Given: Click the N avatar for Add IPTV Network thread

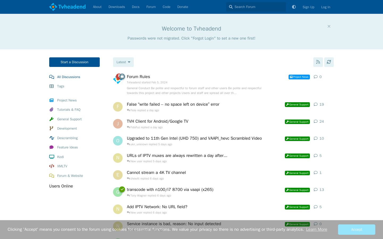Looking at the screenshot, I should click(x=118, y=209).
